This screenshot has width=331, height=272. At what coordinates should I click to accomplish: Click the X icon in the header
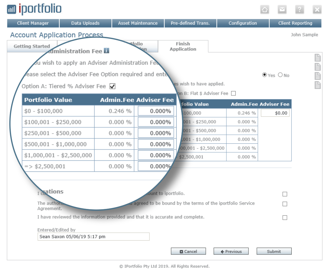pyautogui.click(x=317, y=10)
